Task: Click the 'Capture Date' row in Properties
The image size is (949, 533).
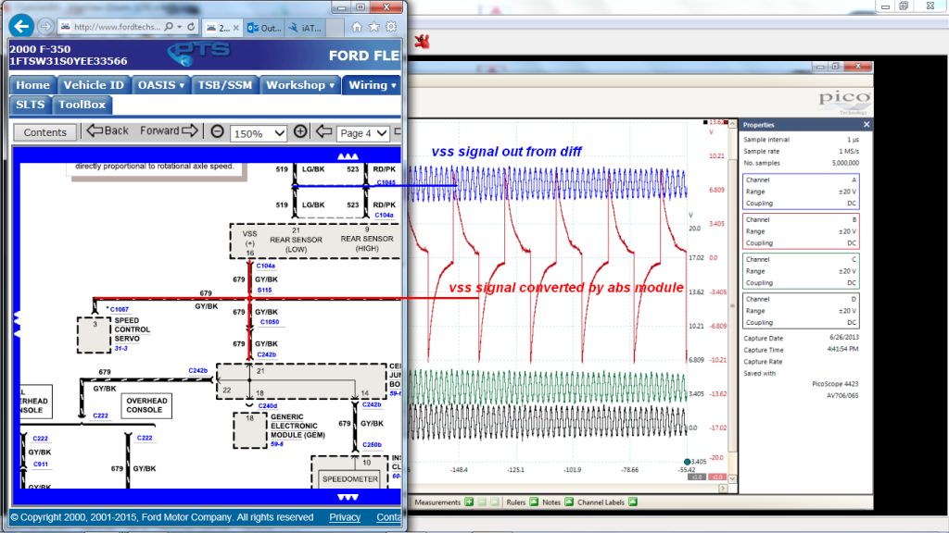Action: (x=801, y=338)
